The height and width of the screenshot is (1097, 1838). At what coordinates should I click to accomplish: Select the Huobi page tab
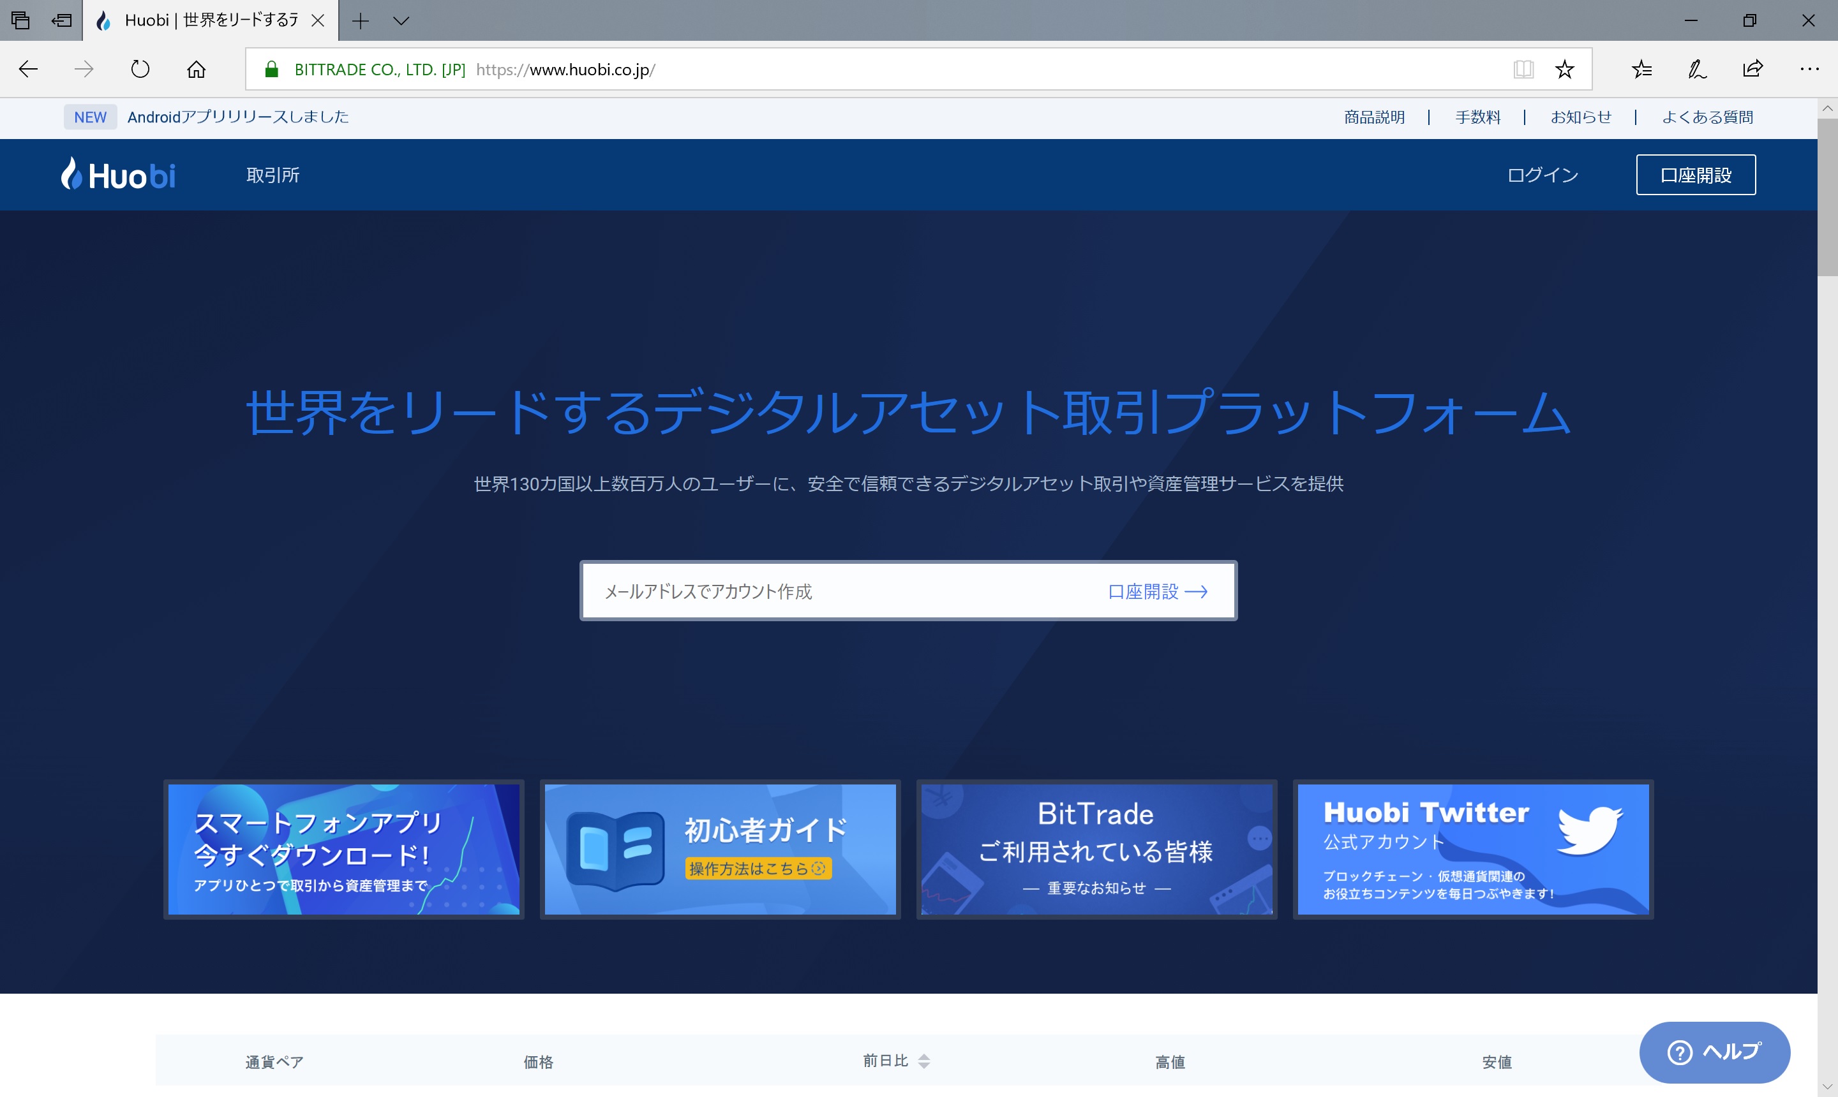click(210, 20)
